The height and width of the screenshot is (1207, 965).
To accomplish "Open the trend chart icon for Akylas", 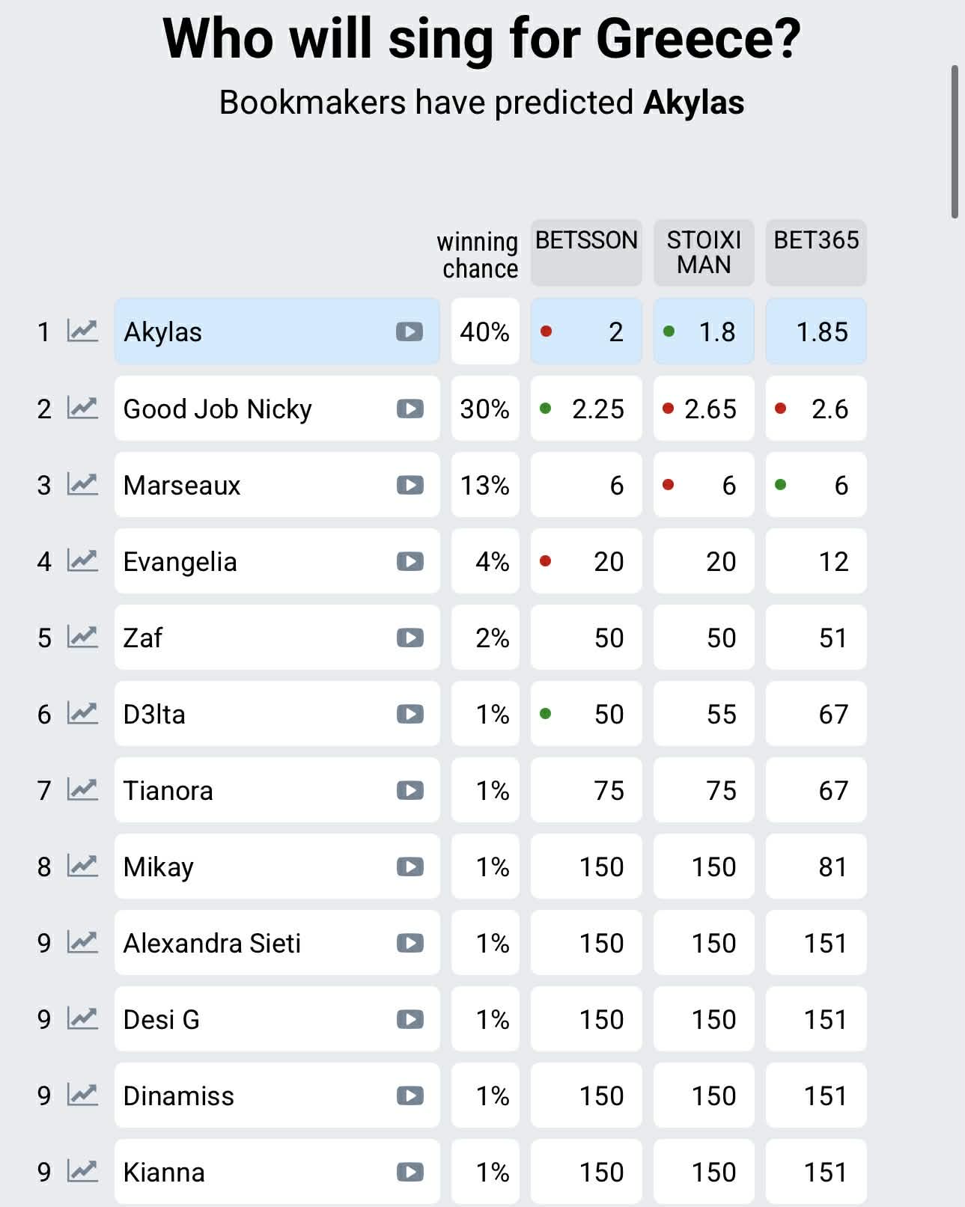I will click(x=82, y=331).
